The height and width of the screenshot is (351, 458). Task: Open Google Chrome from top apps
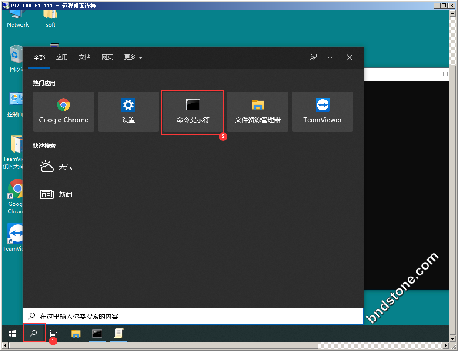tap(64, 112)
